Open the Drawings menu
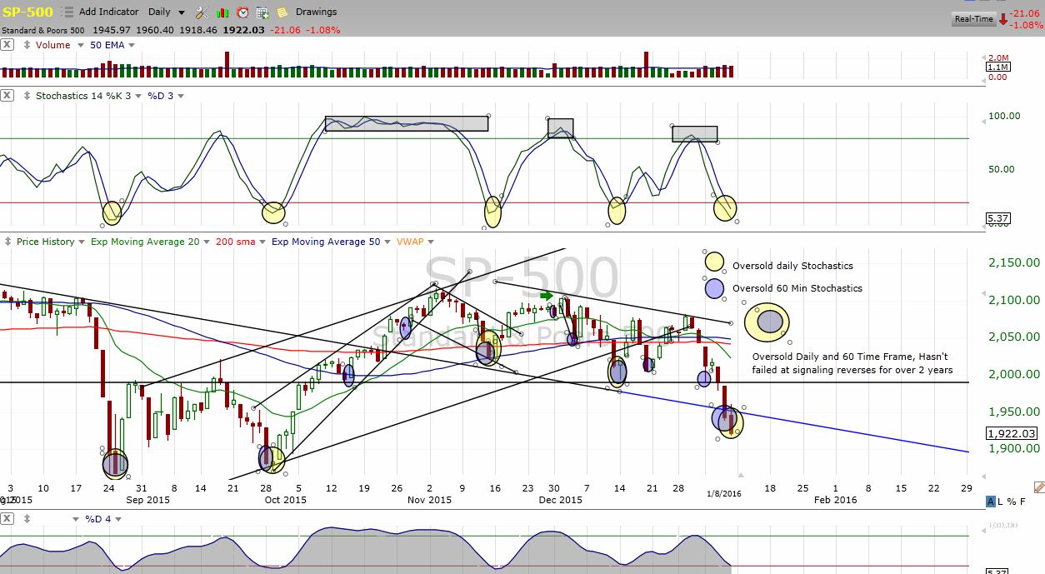 [316, 12]
